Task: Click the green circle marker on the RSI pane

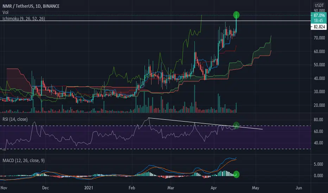Action: [236, 125]
